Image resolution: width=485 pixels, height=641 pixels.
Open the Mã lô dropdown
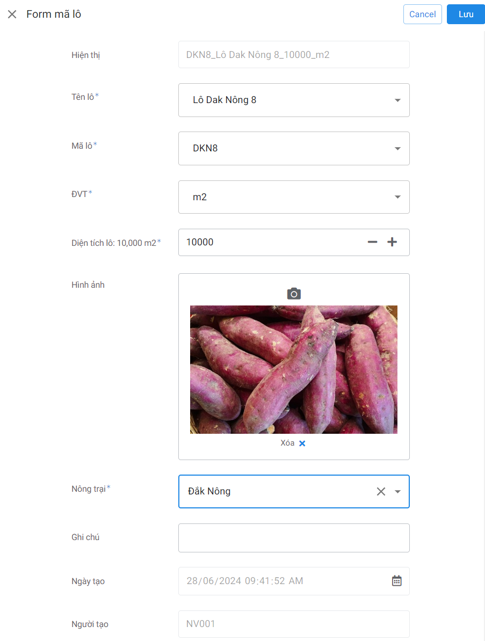397,148
